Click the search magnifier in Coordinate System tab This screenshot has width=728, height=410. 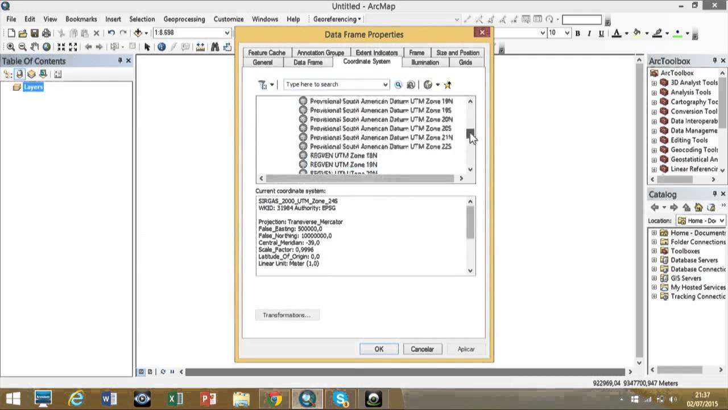398,85
